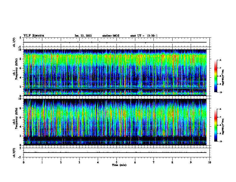Screen dimensions: 236x182
Task: Click the ch.1 "Frequency (kHz)" axis label
Action: point(16,69)
